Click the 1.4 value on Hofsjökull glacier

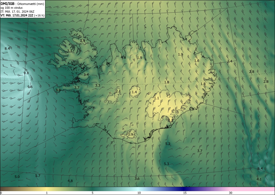134,92
